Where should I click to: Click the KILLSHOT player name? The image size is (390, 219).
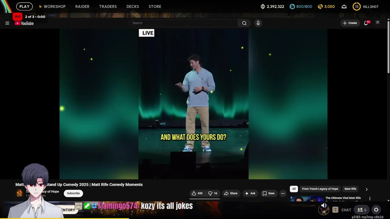[371, 7]
